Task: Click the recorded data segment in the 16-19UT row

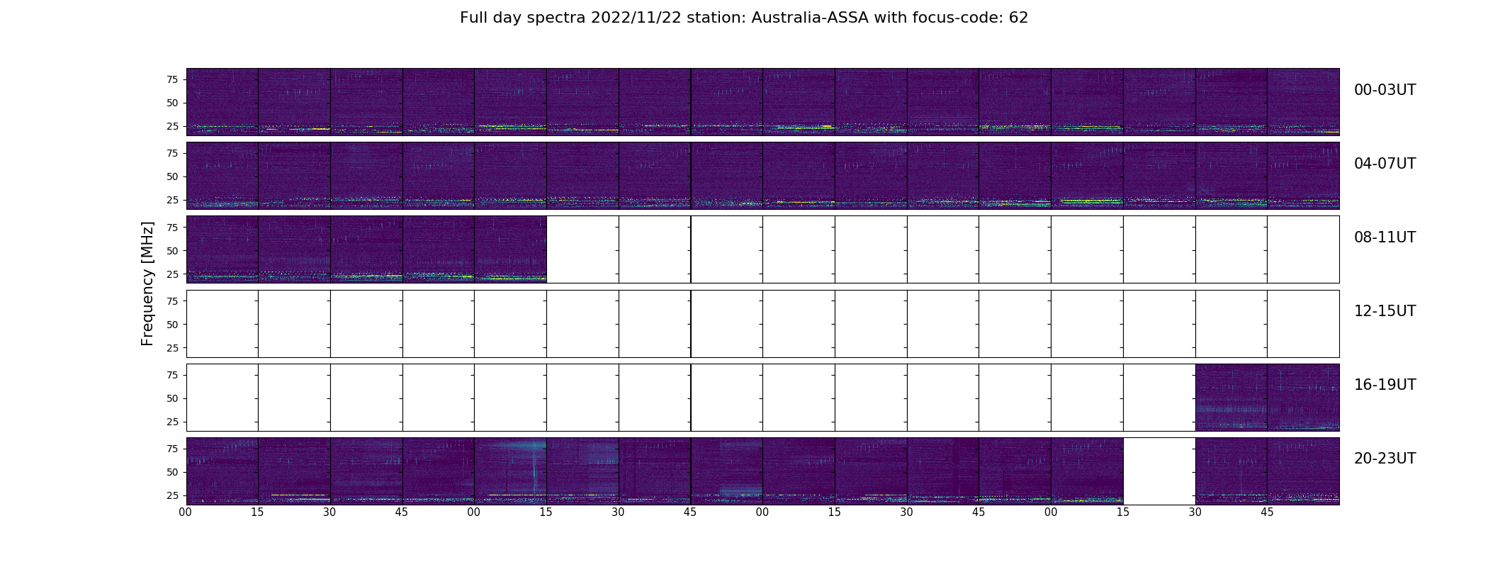Action: point(1267,397)
